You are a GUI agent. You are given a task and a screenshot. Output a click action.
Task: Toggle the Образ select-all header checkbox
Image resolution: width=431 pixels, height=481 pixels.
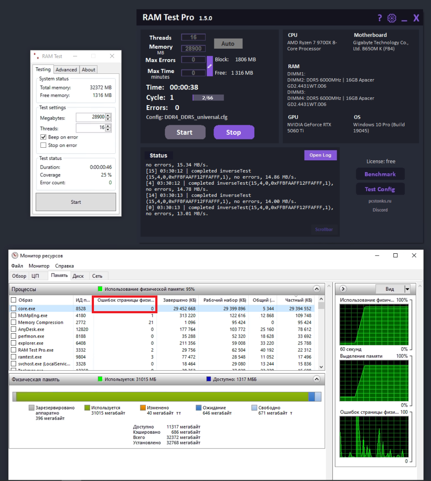click(13, 300)
